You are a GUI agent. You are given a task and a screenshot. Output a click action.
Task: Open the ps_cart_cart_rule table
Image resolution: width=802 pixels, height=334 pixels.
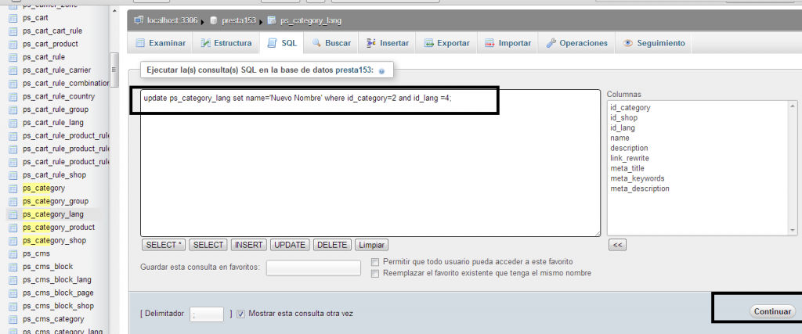point(52,31)
